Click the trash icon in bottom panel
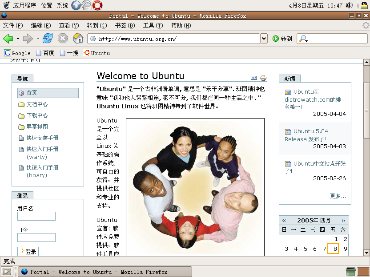This screenshot has height=277, width=370. (350, 272)
